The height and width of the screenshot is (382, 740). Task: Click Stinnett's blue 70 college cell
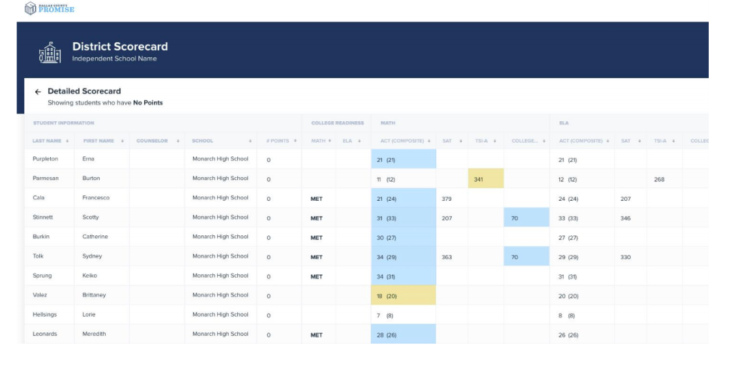click(x=526, y=218)
